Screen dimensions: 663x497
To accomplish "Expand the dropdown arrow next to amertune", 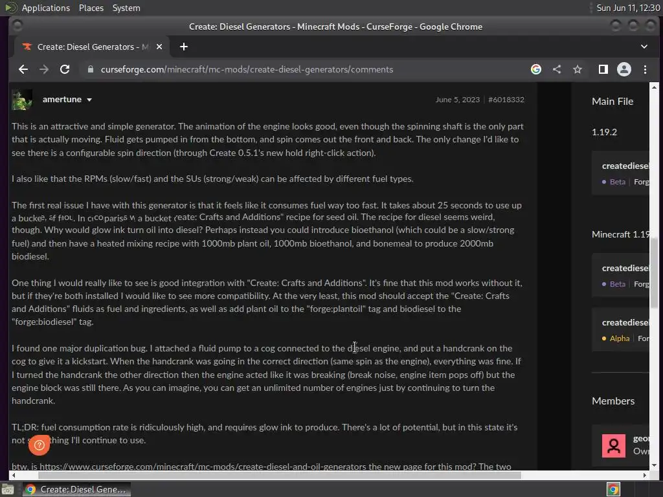I will click(89, 100).
